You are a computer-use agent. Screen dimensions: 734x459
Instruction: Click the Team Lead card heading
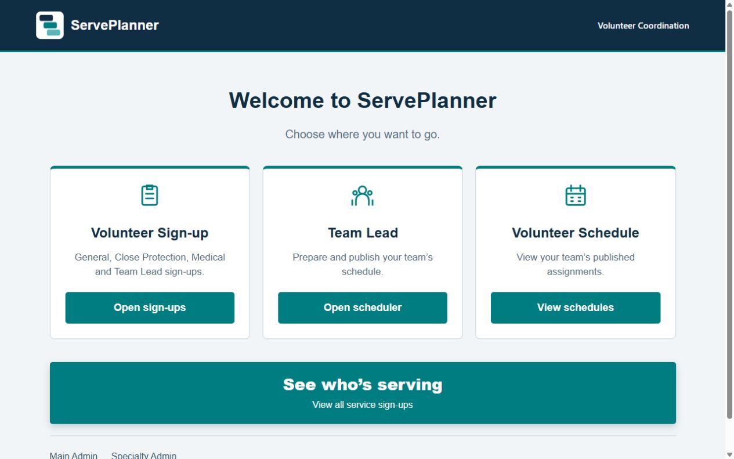coord(363,233)
